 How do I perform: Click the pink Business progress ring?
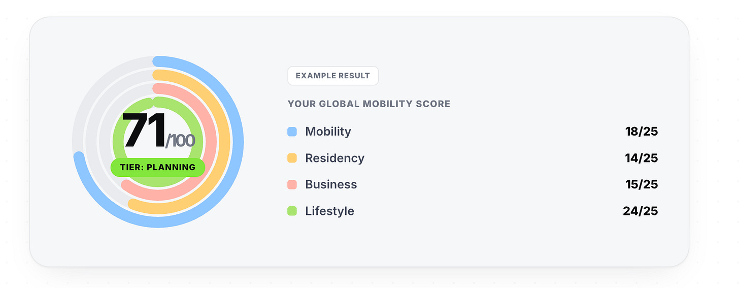211,142
